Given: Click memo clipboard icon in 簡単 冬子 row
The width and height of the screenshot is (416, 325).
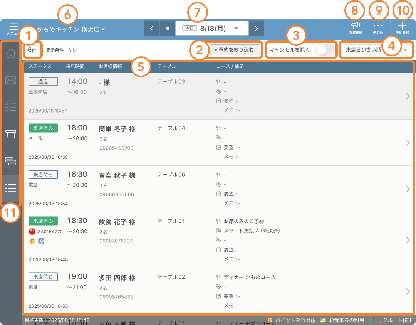Looking at the screenshot, I should click(x=218, y=147).
